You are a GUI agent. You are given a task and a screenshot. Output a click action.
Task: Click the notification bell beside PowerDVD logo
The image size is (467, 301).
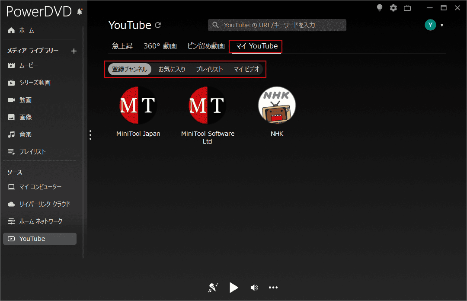pyautogui.click(x=80, y=12)
